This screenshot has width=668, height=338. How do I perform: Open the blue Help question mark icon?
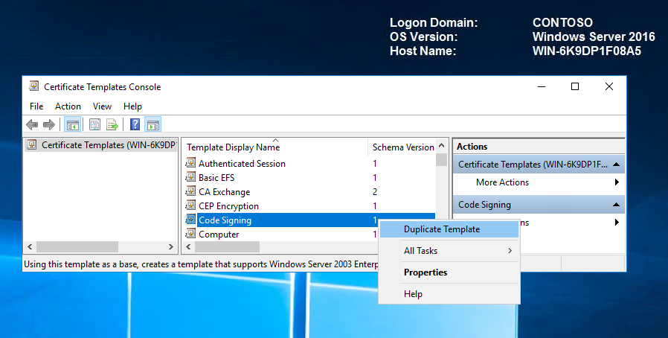coord(135,124)
